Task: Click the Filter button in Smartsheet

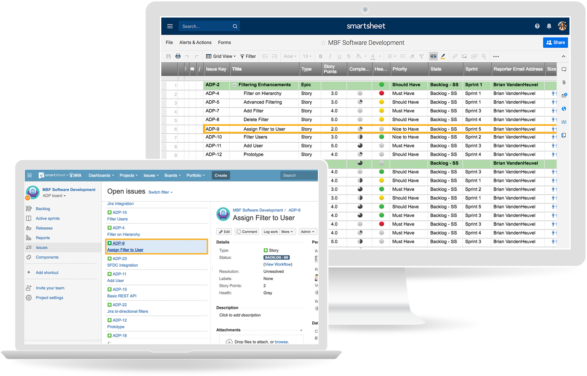Action: pyautogui.click(x=248, y=56)
